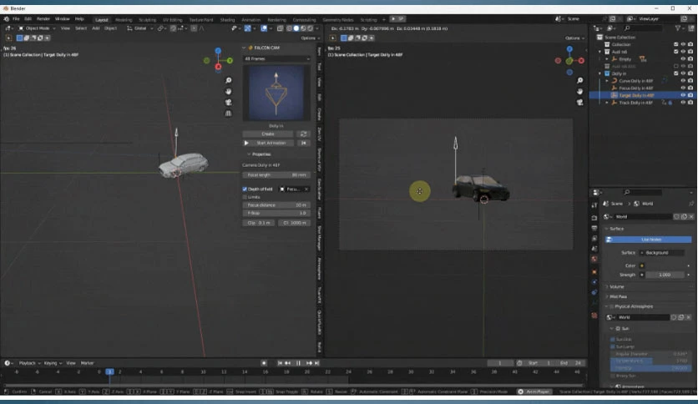Jump to first frame in timeline

[x=280, y=363]
